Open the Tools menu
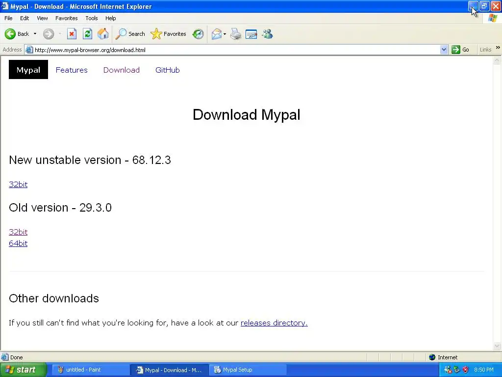 tap(92, 18)
